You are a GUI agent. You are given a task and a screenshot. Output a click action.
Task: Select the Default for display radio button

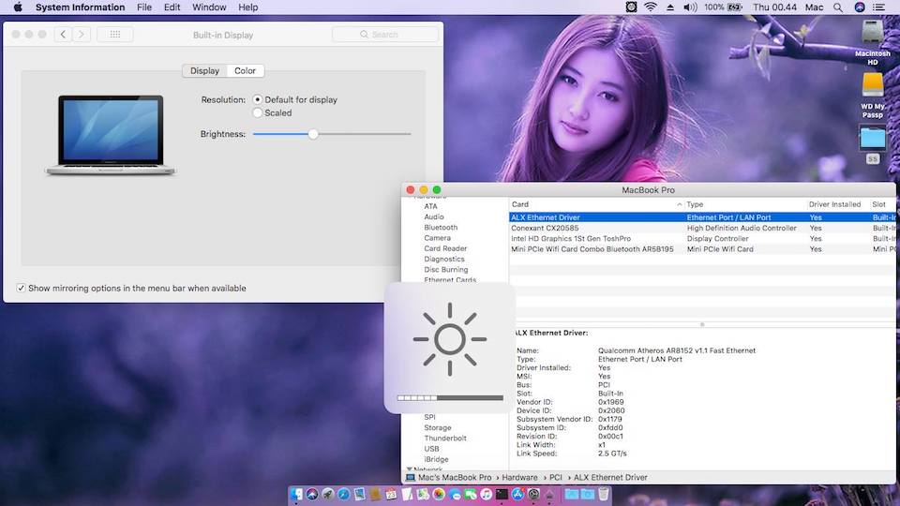coord(257,99)
